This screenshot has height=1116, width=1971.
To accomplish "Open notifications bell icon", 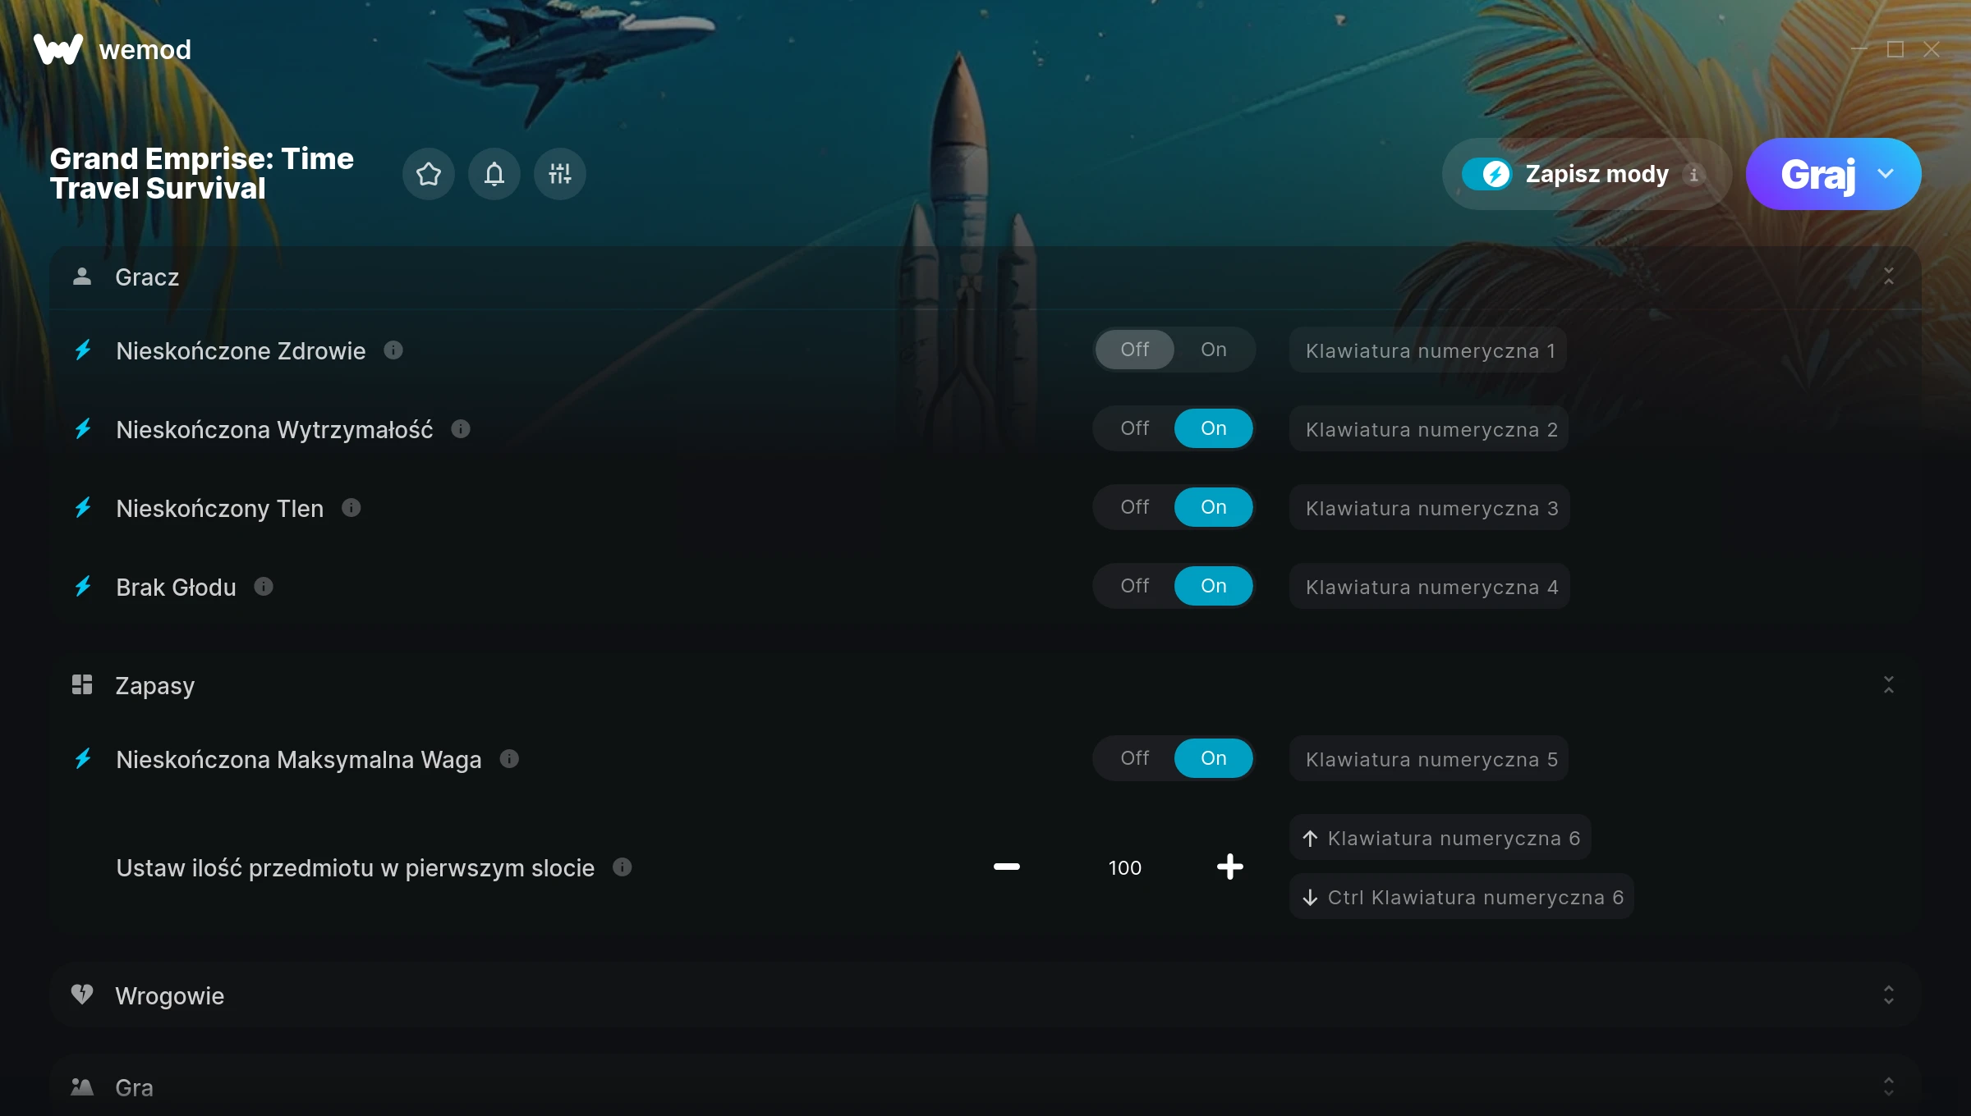I will [x=494, y=174].
